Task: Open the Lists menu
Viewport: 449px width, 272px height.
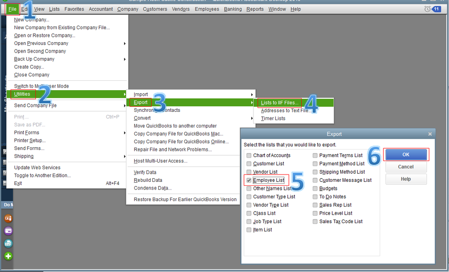Action: [54, 9]
